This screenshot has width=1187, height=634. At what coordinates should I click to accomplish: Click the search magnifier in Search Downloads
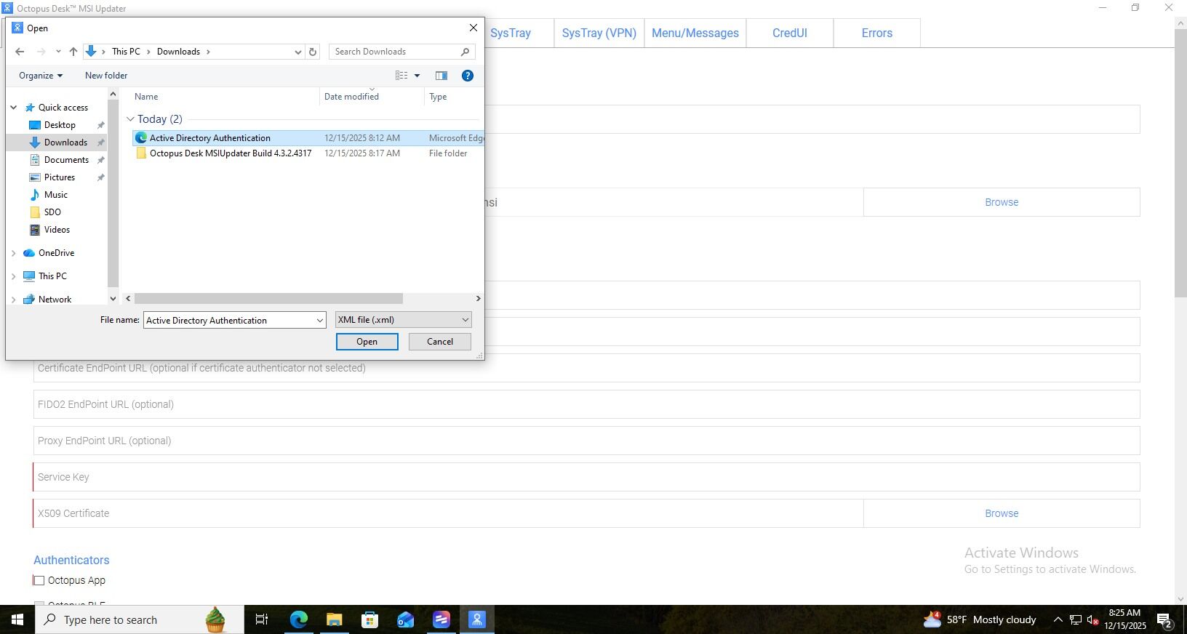pos(465,52)
